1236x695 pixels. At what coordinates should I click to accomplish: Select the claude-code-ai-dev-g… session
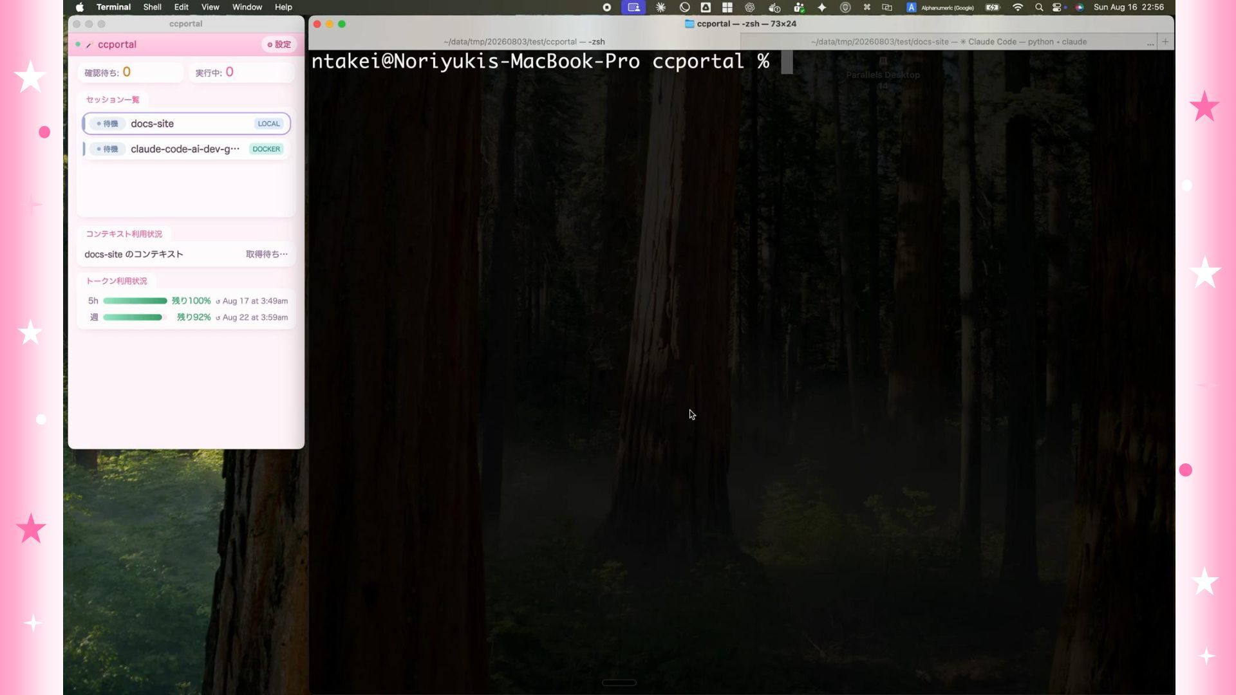(x=186, y=149)
